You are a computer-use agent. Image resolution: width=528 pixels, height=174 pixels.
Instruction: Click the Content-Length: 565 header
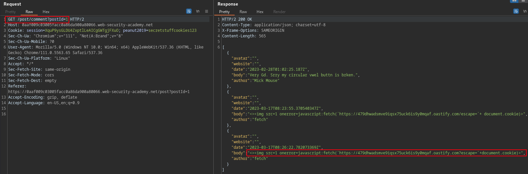244,36
